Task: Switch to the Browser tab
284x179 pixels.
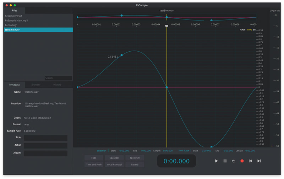Action: [x=36, y=85]
